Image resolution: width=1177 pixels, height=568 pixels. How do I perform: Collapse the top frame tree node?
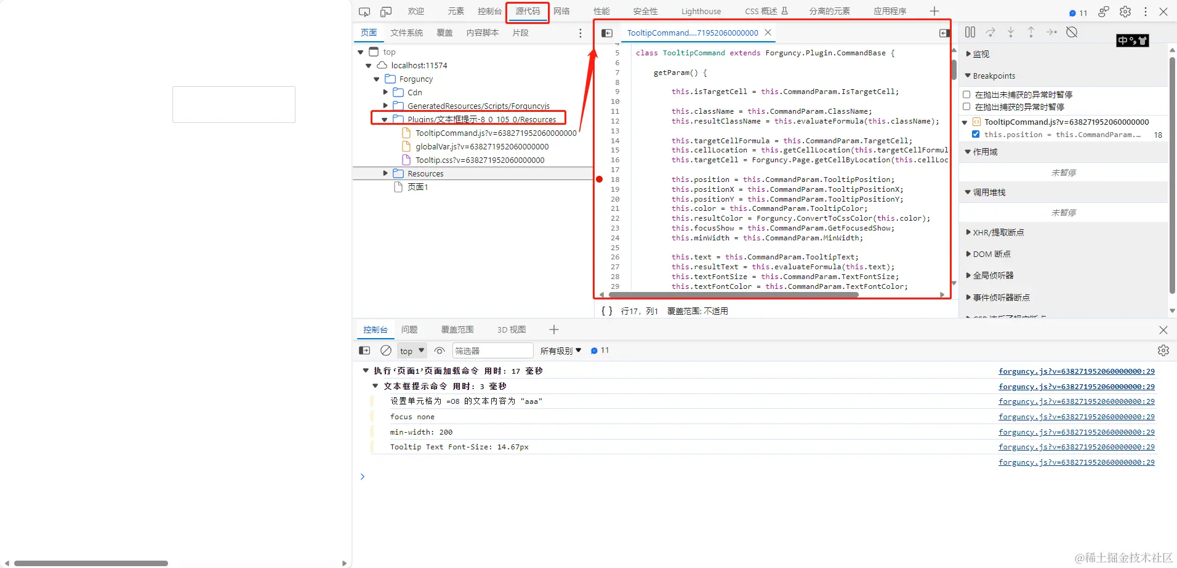361,52
